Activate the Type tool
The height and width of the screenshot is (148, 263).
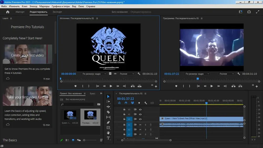[x=108, y=138]
